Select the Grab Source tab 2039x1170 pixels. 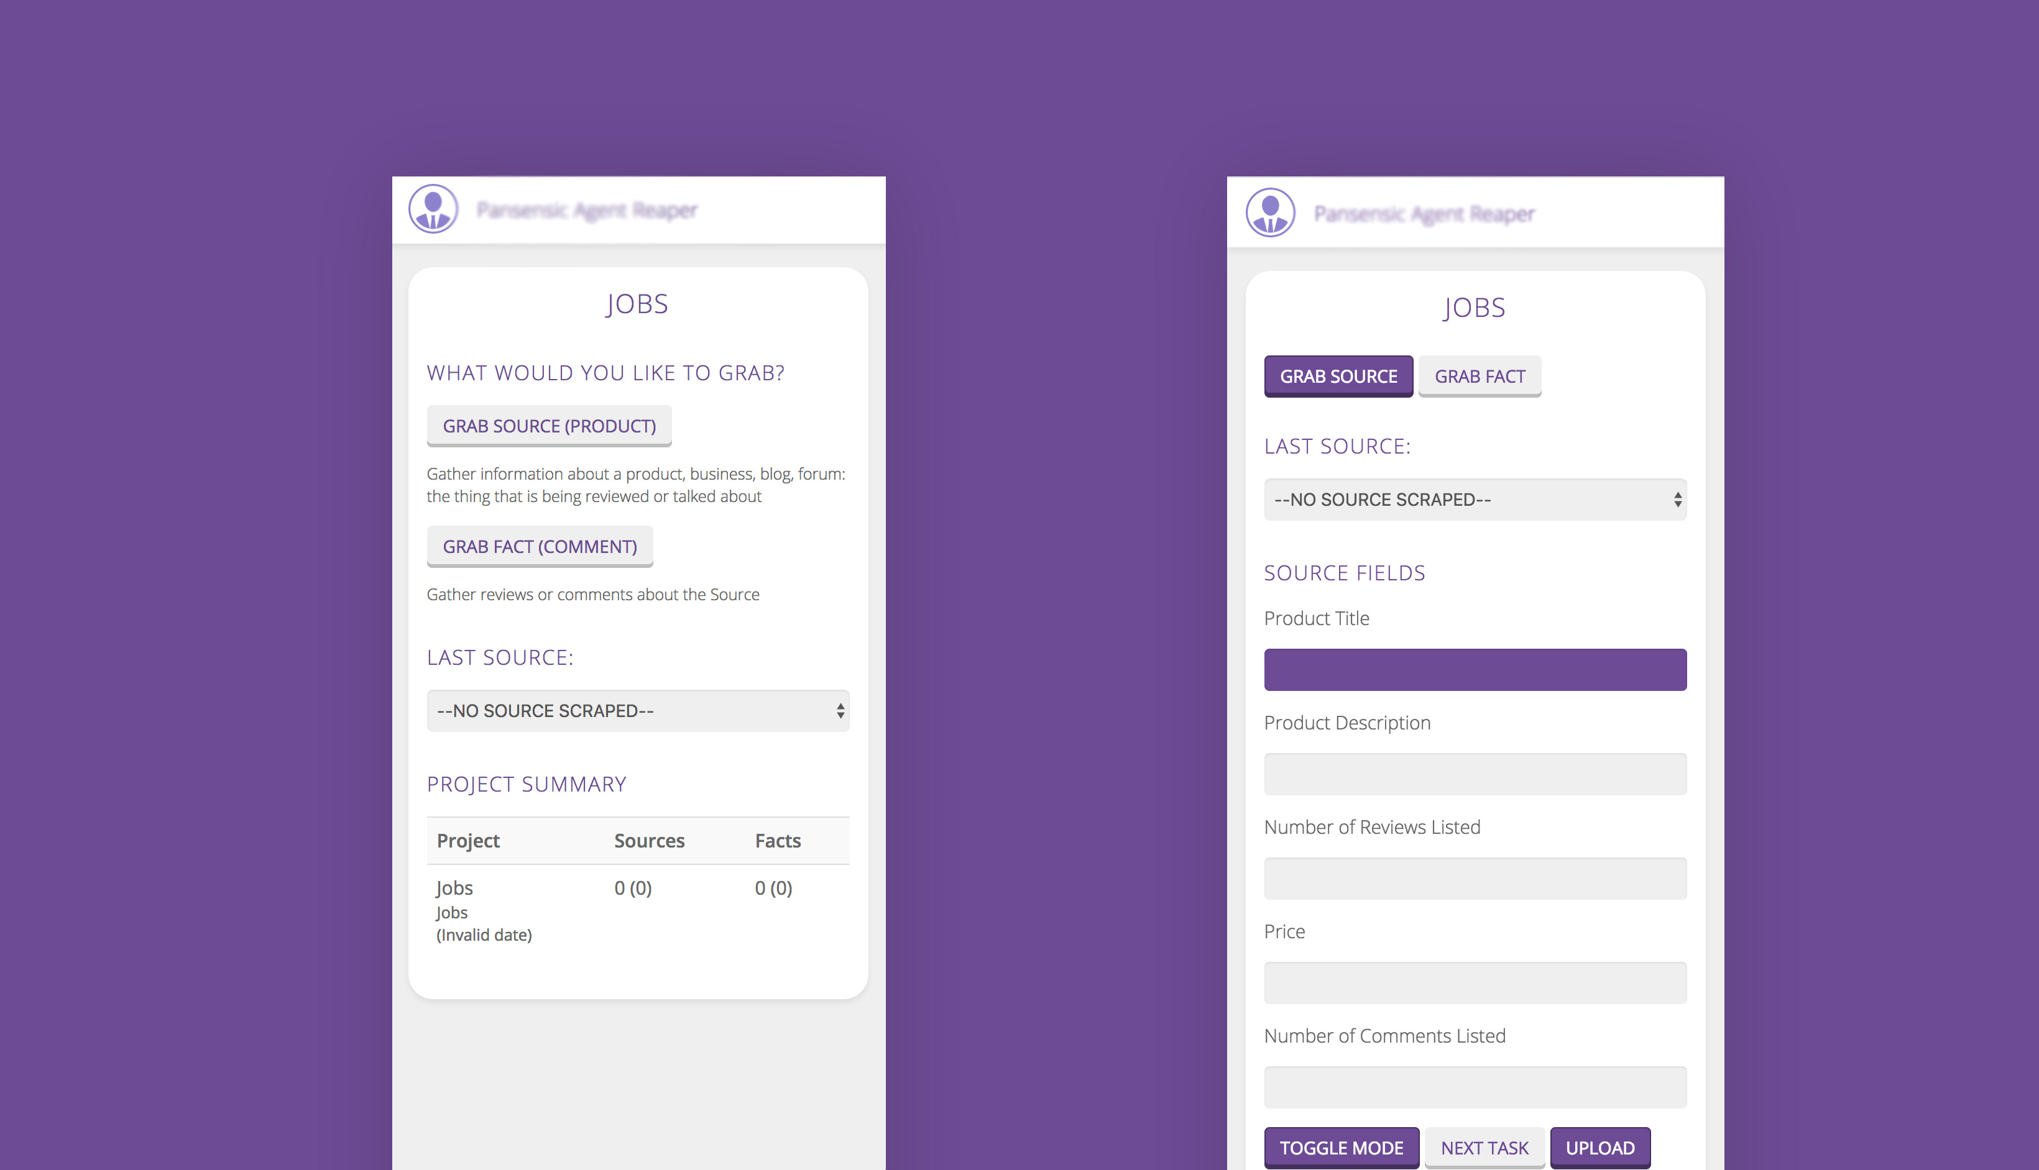(1338, 376)
